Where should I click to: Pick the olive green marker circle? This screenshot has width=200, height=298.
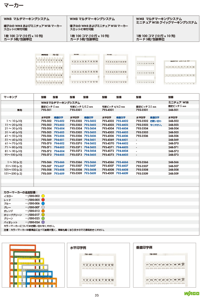pos(43,215)
